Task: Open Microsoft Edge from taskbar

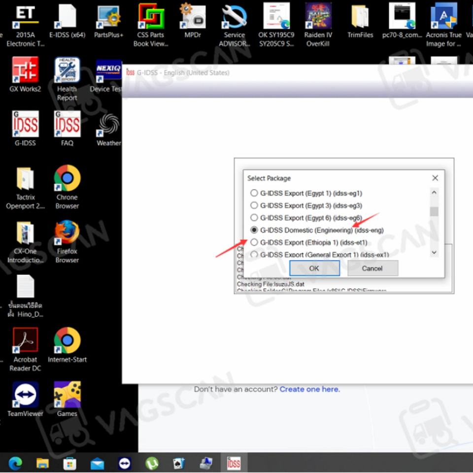Action: tap(15, 463)
